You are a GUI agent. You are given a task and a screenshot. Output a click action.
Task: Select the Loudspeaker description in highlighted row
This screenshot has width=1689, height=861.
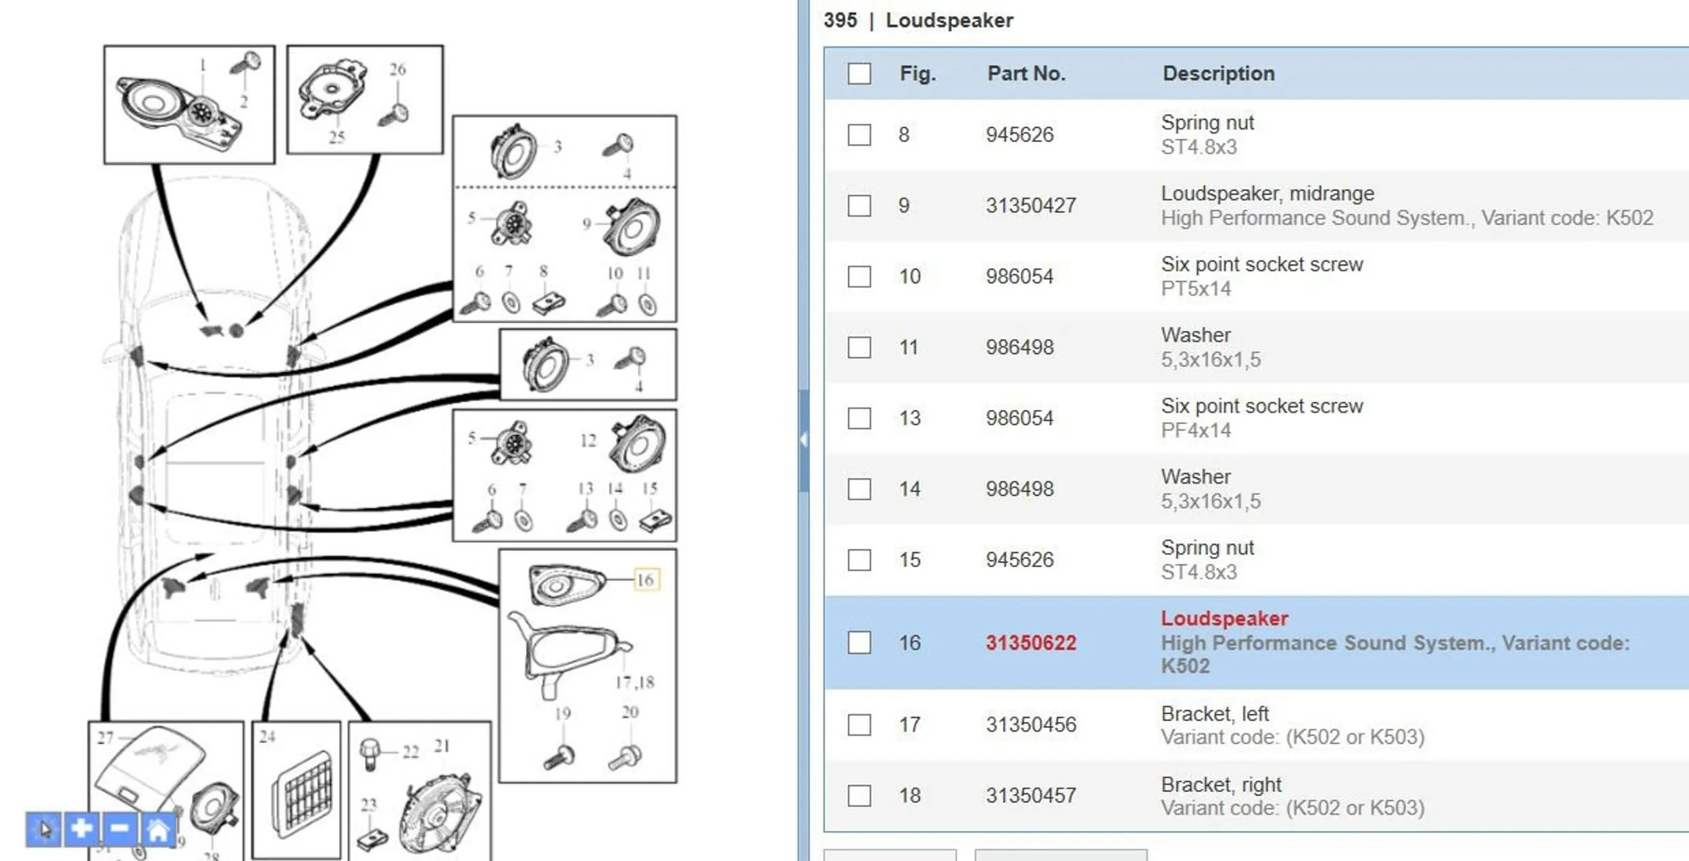1224,618
